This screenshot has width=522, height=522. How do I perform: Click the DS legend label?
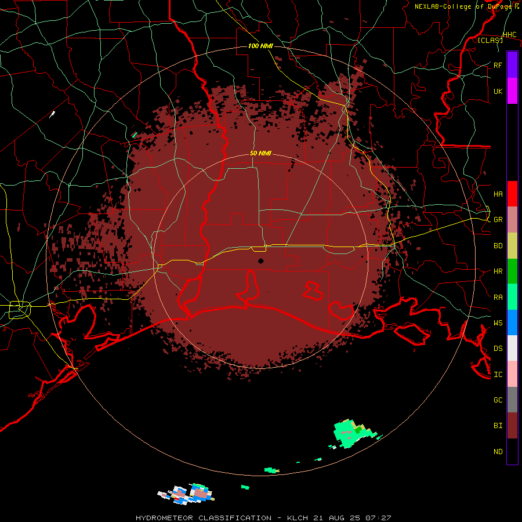coord(498,348)
